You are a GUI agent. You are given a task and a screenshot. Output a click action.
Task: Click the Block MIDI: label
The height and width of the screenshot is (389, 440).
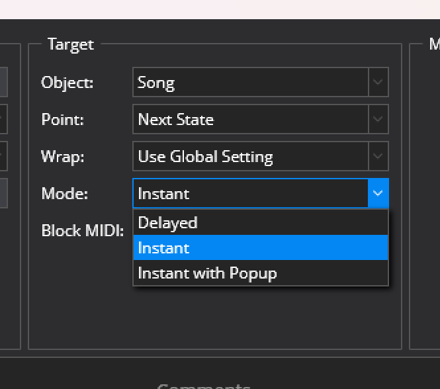pyautogui.click(x=83, y=231)
